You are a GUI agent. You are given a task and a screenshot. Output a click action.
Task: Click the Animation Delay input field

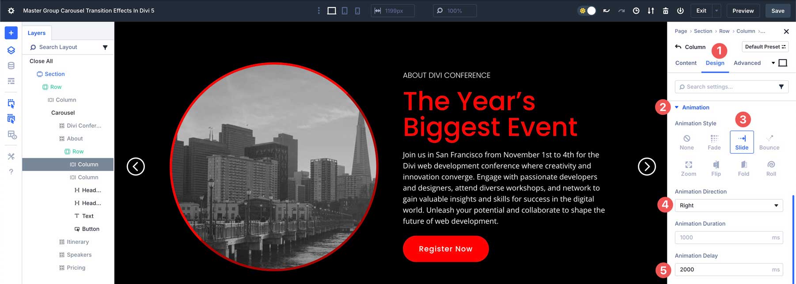click(x=729, y=269)
